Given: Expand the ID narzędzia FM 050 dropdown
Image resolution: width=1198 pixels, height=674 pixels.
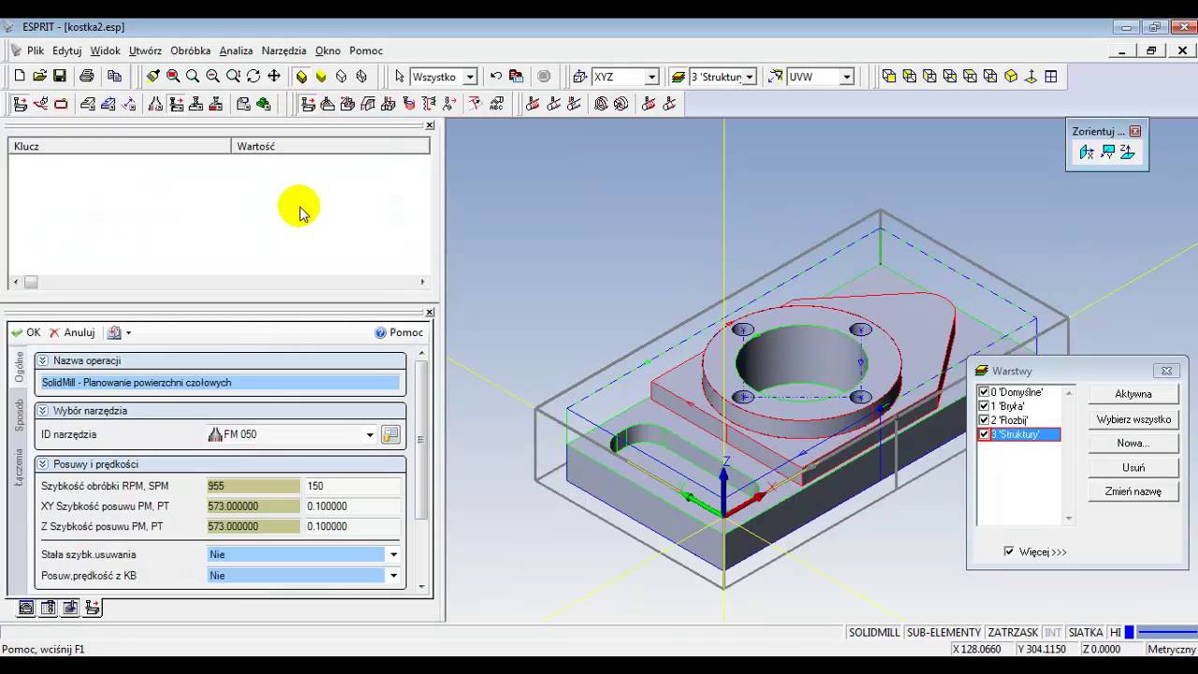Looking at the screenshot, I should coord(370,434).
